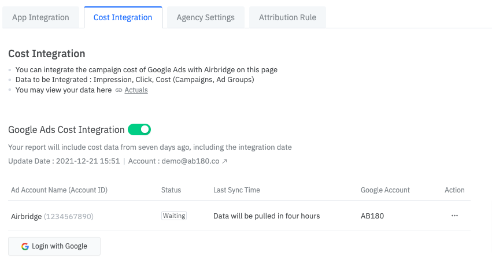Click the external arrow icon after demo@ab180.co
The height and width of the screenshot is (263, 492).
[x=225, y=161]
